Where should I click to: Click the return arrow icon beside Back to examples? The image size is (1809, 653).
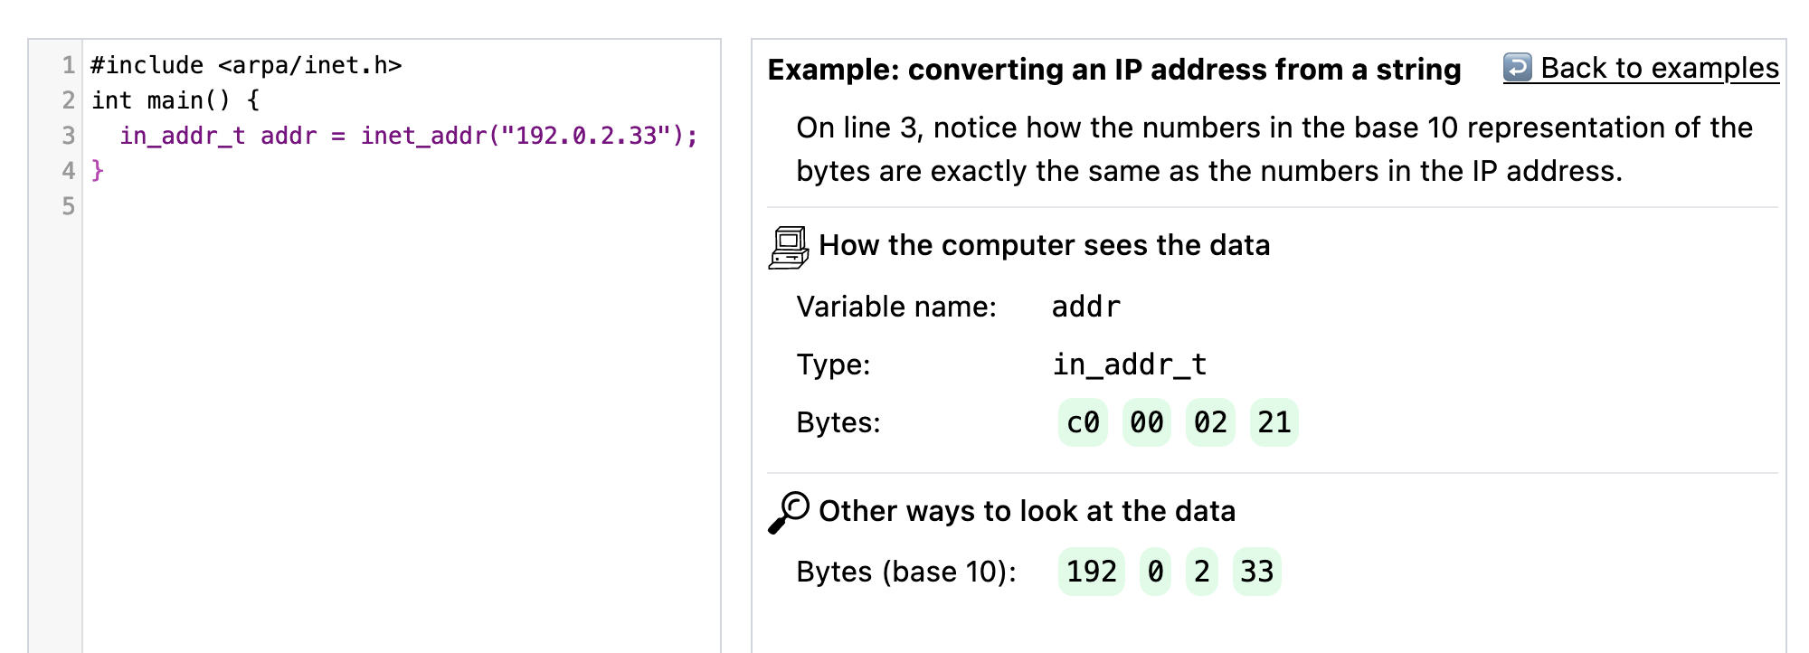coord(1517,67)
